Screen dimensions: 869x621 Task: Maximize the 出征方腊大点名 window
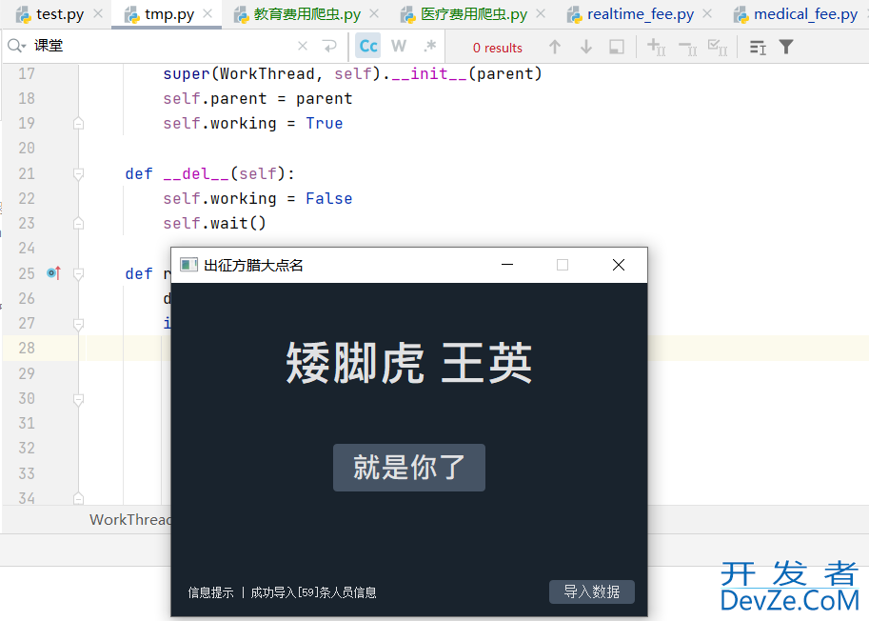(x=563, y=265)
